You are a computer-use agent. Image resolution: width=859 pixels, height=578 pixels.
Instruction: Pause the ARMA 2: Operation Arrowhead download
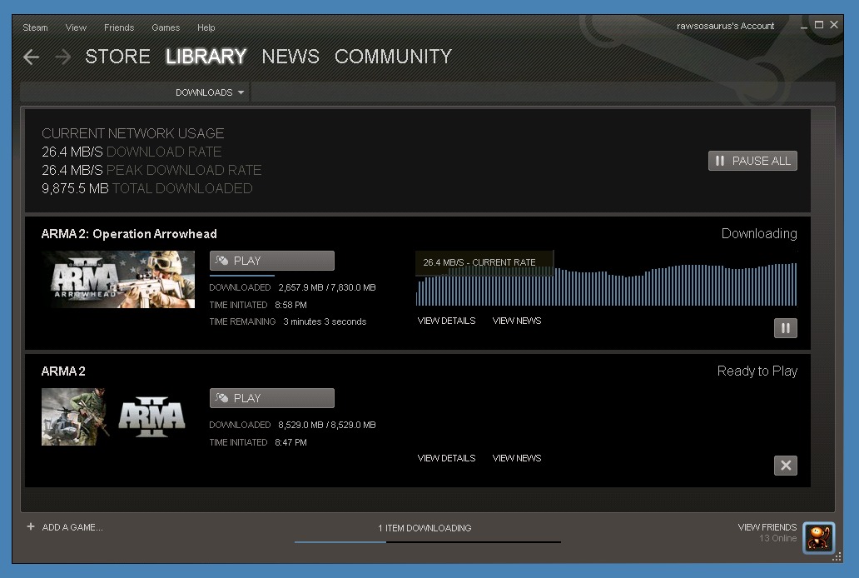pyautogui.click(x=785, y=328)
